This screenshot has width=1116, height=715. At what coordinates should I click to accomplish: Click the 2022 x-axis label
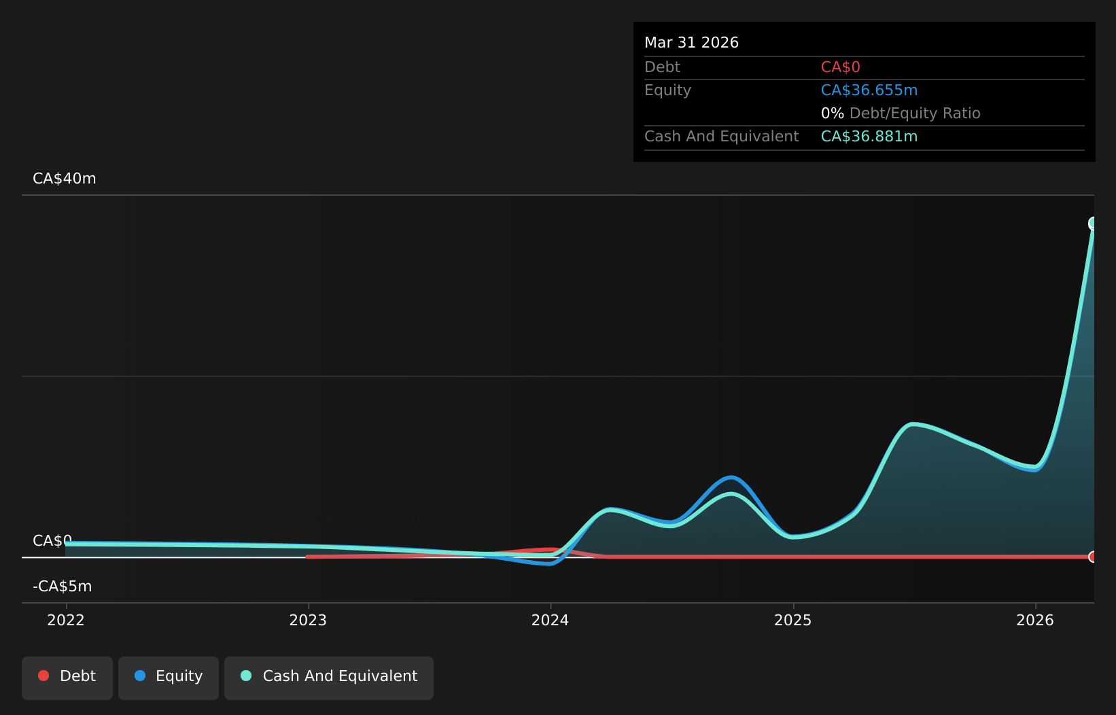click(66, 620)
